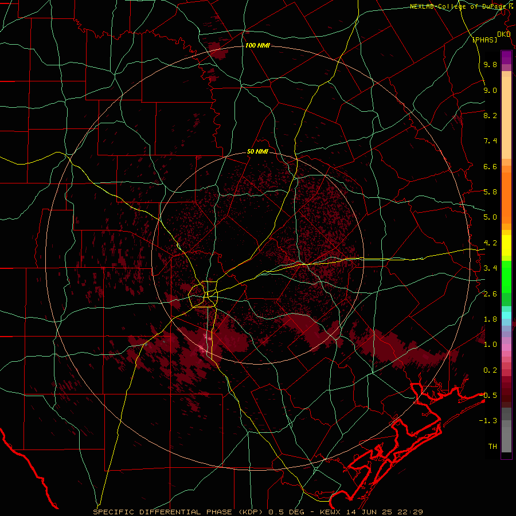Click the 4.2 scale value

coord(490,243)
